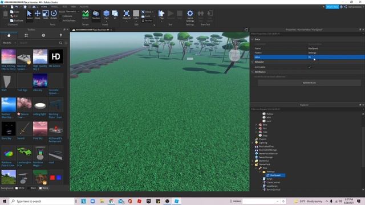Open Game Settings

click(x=190, y=15)
